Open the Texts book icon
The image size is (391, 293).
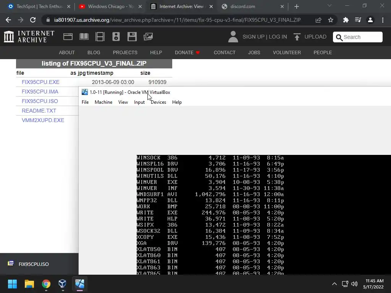coord(84,37)
